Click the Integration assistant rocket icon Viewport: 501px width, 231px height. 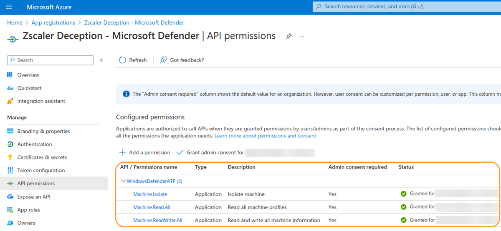[10, 101]
